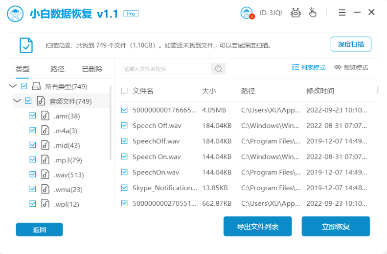Click the .mp3 audio file type icon
This screenshot has height=254, width=387.
pos(46,160)
